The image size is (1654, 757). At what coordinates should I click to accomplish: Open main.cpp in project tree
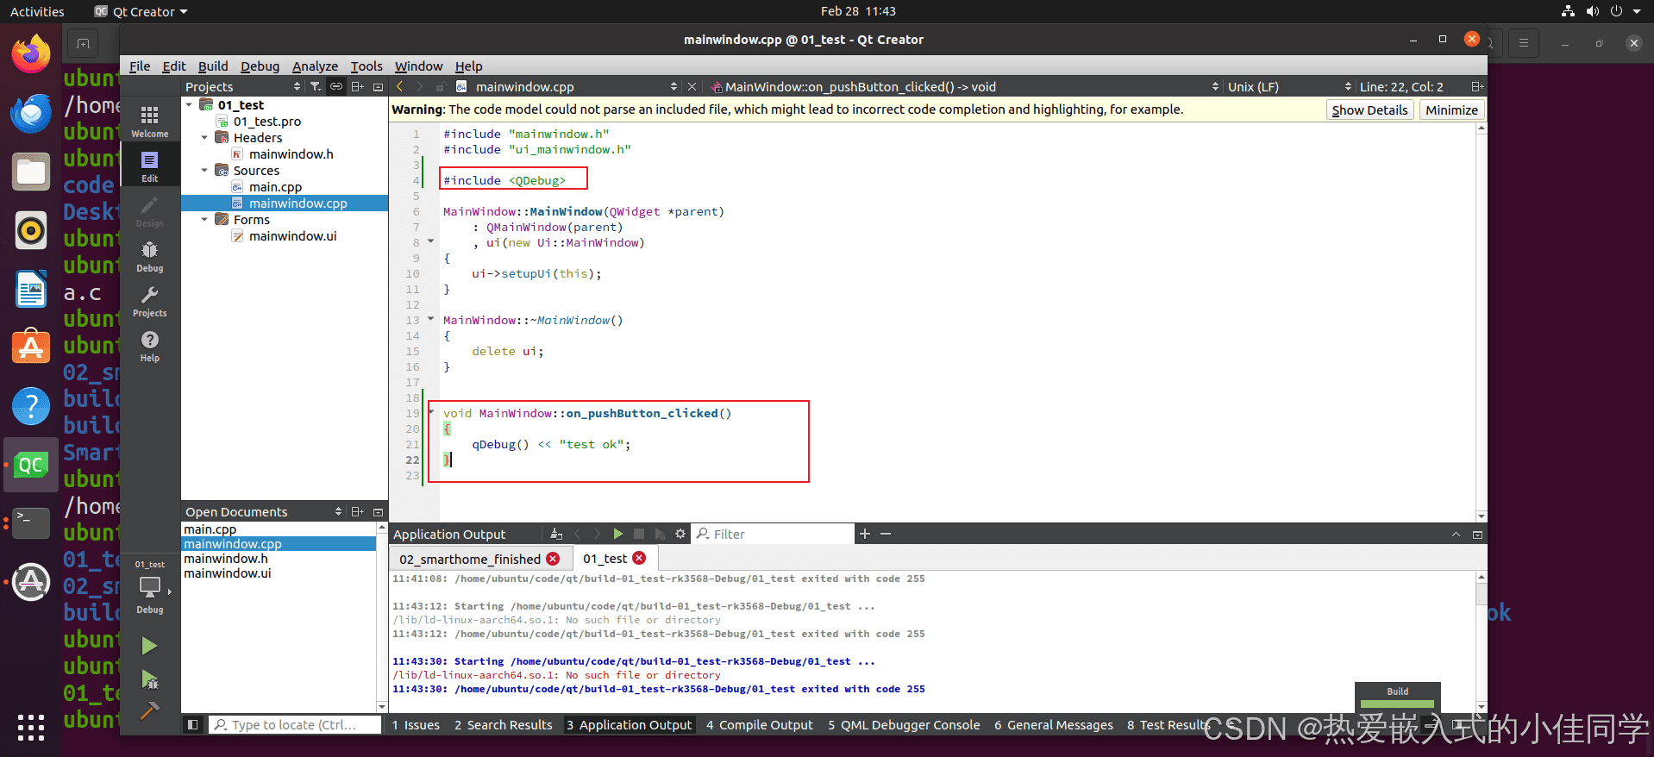[x=275, y=187]
